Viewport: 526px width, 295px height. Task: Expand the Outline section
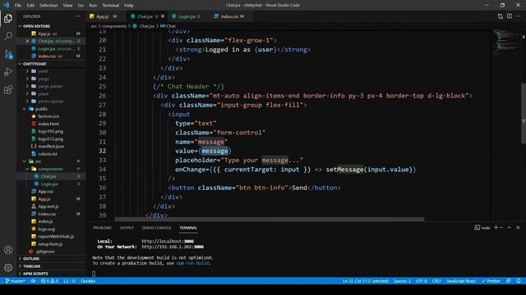(x=31, y=259)
